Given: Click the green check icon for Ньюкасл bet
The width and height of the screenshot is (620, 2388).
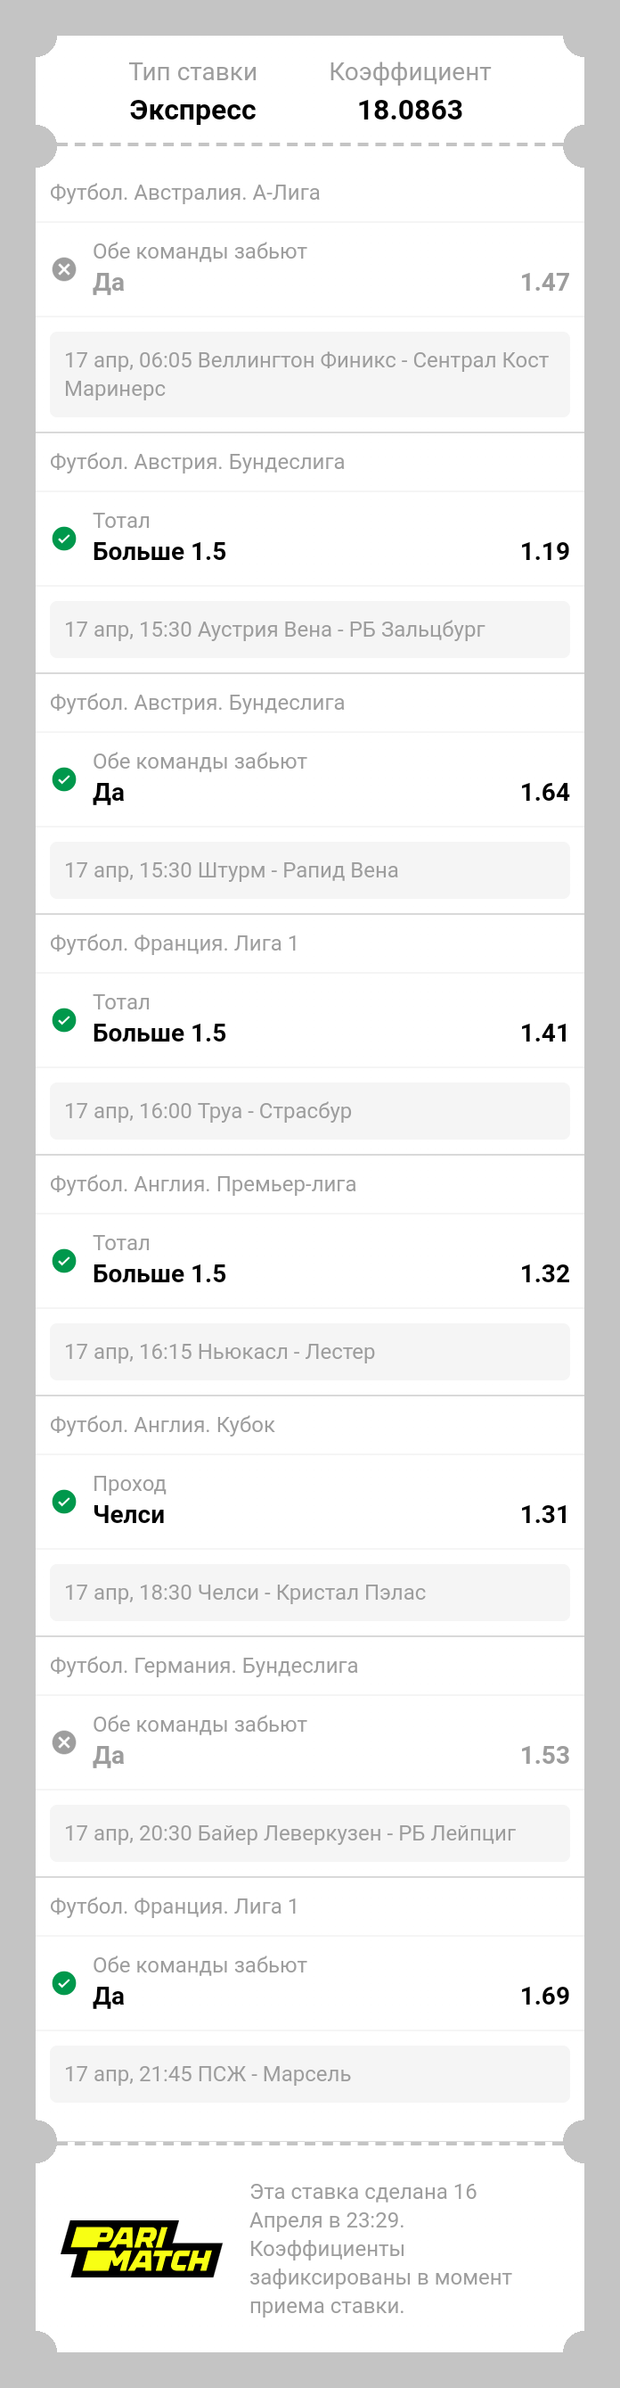Looking at the screenshot, I should [x=64, y=1261].
